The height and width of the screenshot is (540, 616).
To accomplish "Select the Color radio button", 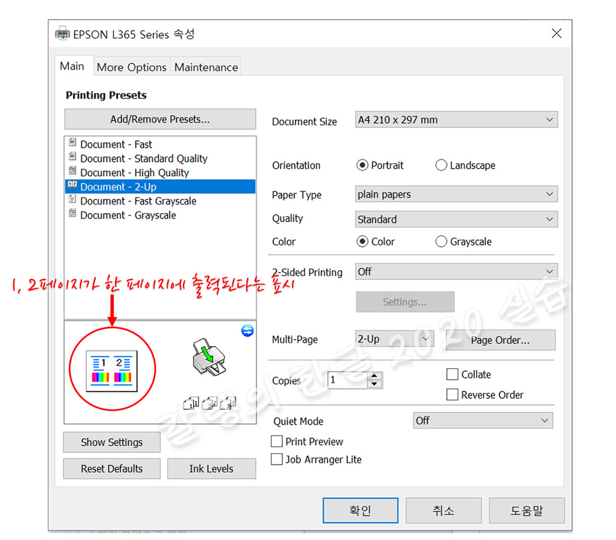I will tap(362, 241).
